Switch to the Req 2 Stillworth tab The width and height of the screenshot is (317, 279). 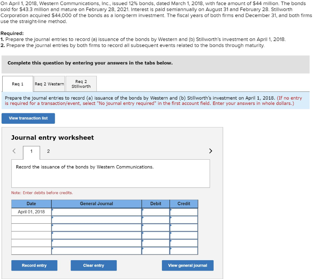(81, 84)
